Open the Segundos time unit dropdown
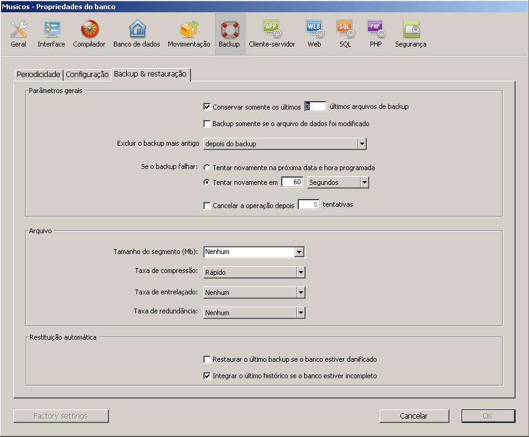 point(338,182)
